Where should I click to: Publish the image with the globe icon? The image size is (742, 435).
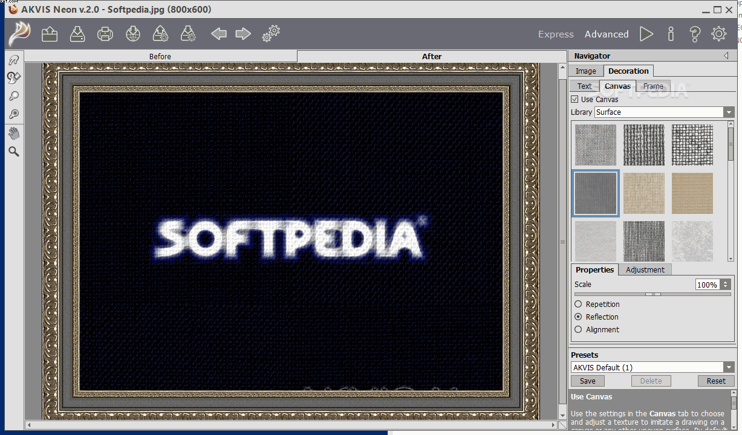point(133,34)
